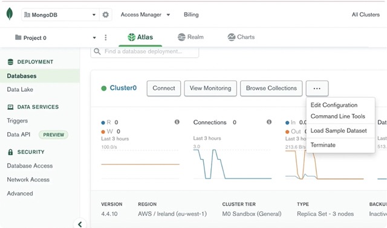Click green status dot of Cluster0
Image resolution: width=387 pixels, height=228 pixels.
(104, 88)
